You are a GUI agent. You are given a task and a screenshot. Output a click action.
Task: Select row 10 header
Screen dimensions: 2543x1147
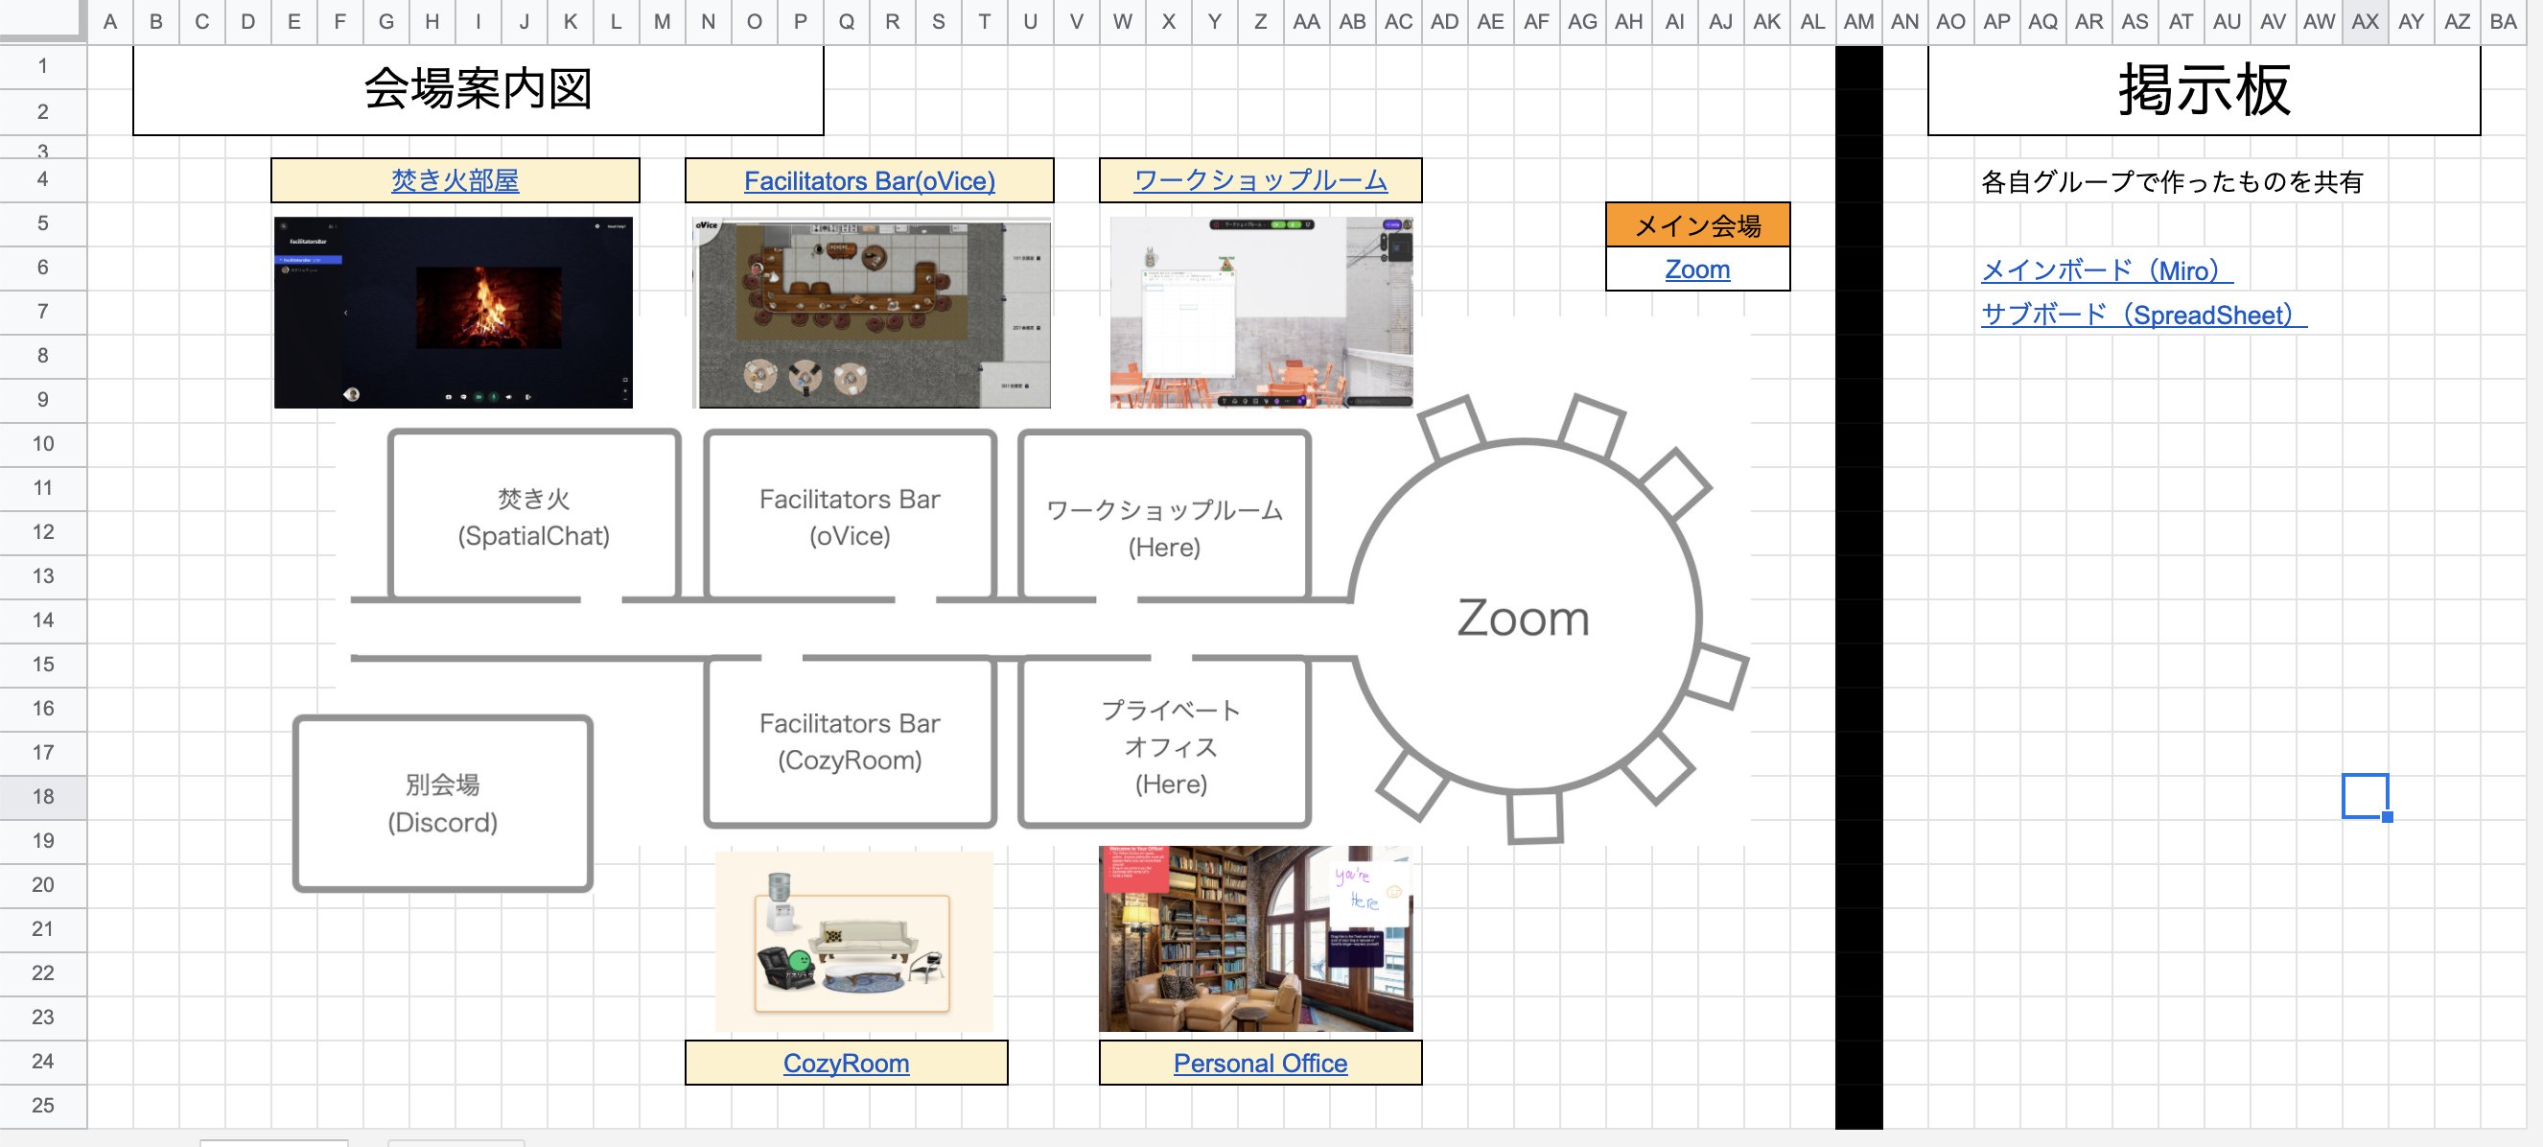(43, 444)
